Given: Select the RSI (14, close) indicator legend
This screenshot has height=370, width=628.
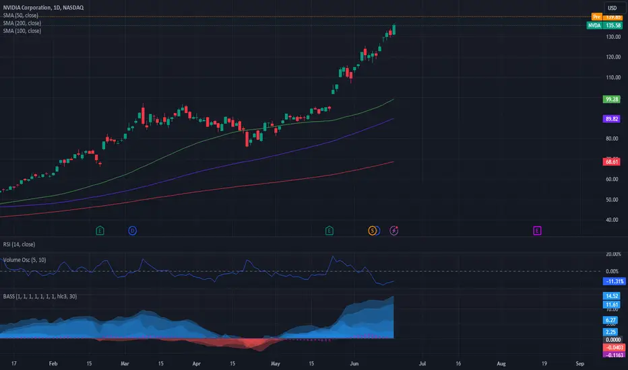Looking at the screenshot, I should (x=19, y=244).
